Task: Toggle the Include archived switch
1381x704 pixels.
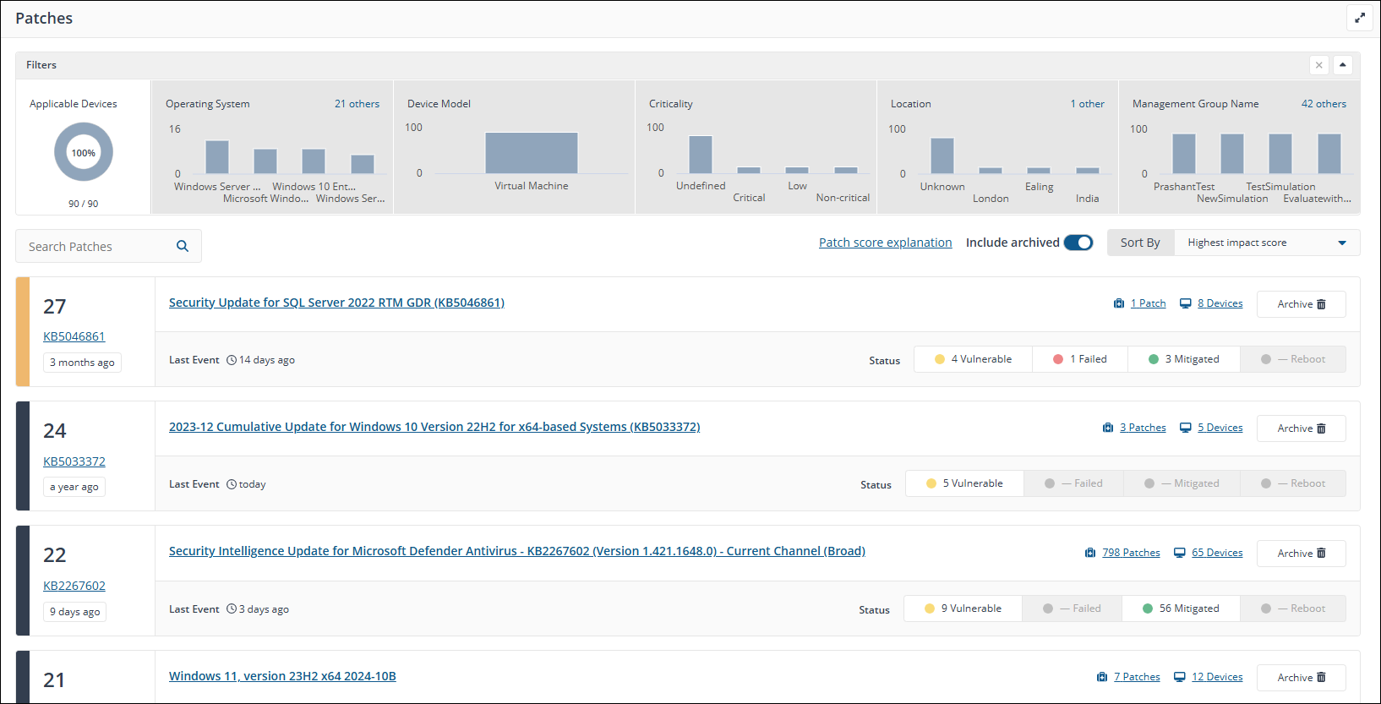Action: tap(1078, 243)
